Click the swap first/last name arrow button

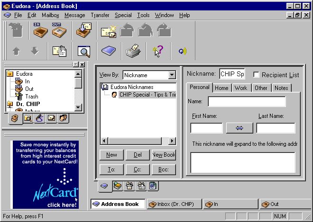[x=239, y=128]
